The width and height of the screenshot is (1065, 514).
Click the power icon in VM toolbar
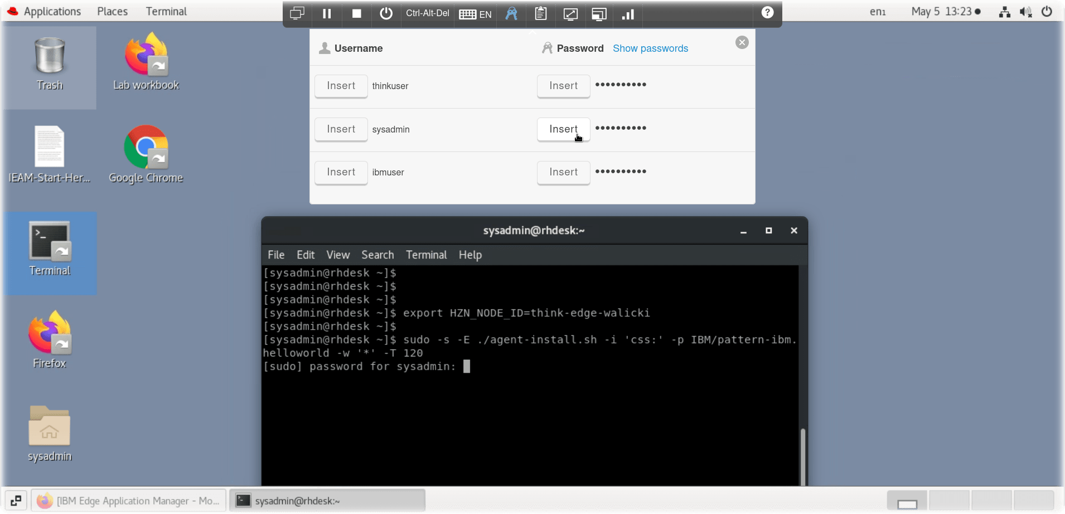386,13
